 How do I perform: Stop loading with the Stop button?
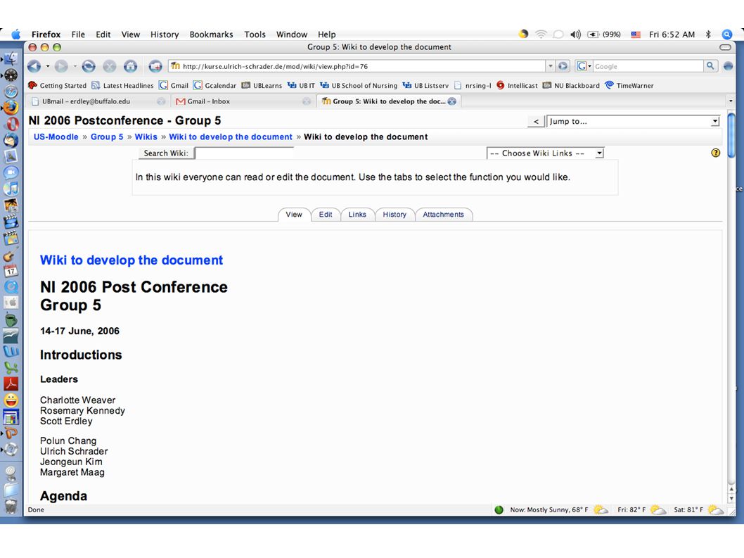[110, 66]
